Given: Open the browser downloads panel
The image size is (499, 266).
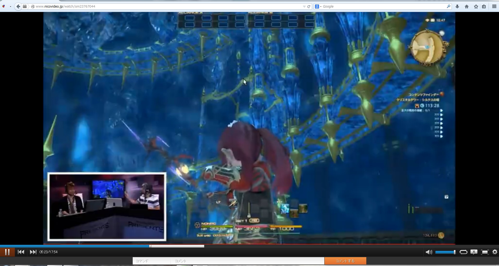Looking at the screenshot, I should tap(457, 7).
